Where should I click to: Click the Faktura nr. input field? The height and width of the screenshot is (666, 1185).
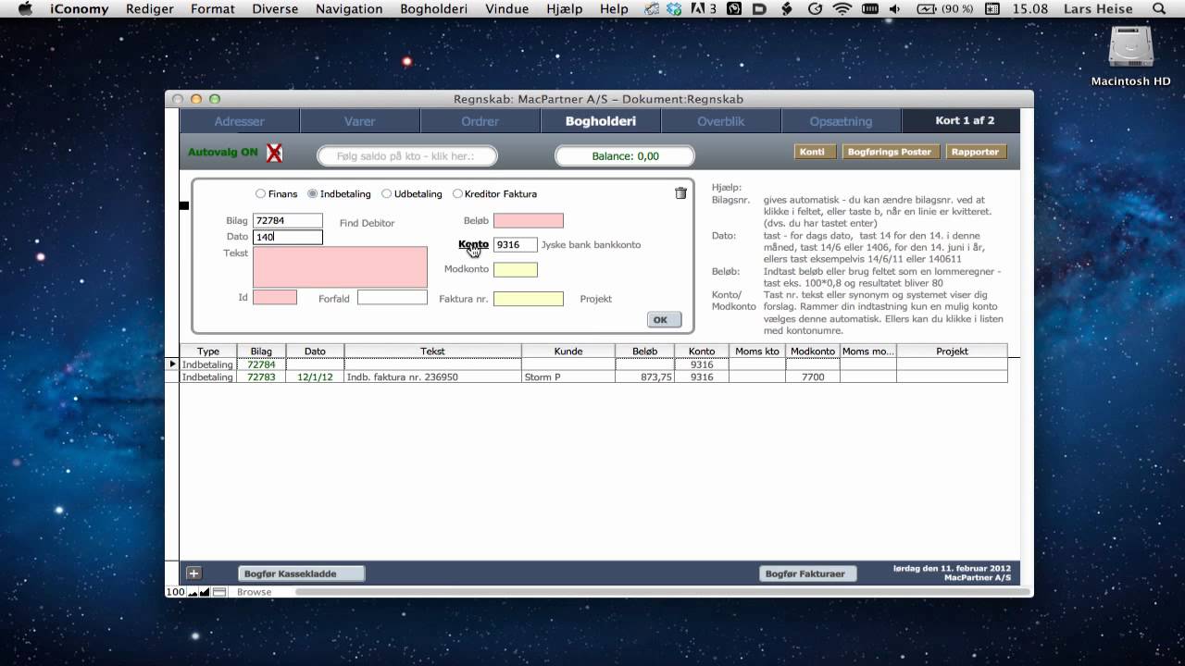coord(528,299)
